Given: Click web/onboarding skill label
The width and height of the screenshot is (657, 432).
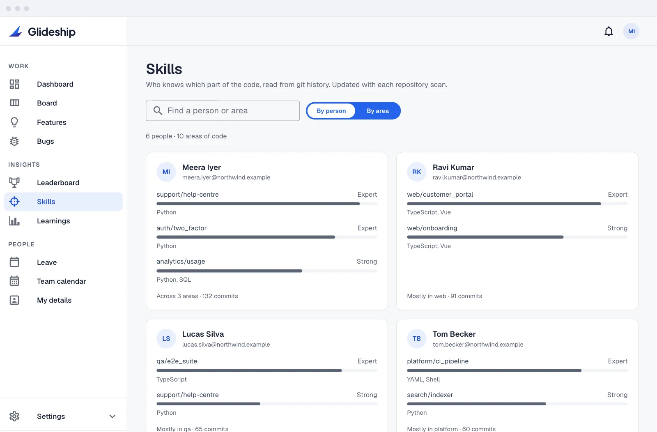Looking at the screenshot, I should point(432,228).
